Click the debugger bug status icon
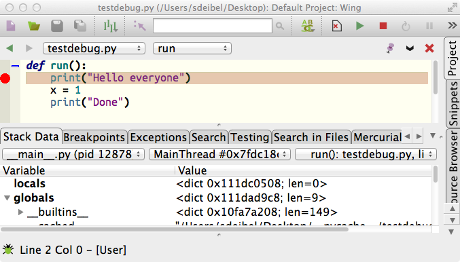Screen dimensions: 460x262 click(8, 250)
